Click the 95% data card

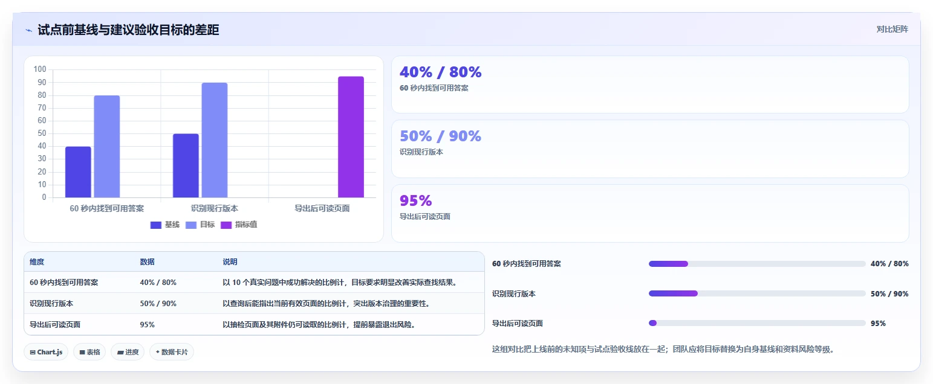(x=650, y=213)
